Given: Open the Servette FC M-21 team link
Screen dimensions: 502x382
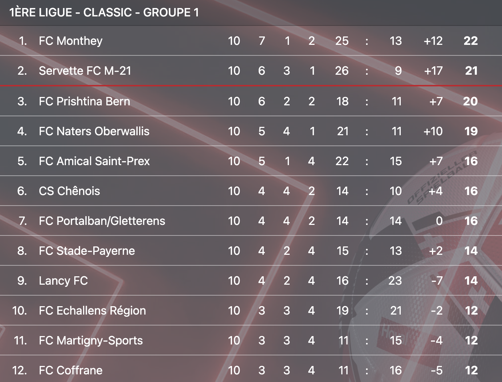Looking at the screenshot, I should 85,71.
